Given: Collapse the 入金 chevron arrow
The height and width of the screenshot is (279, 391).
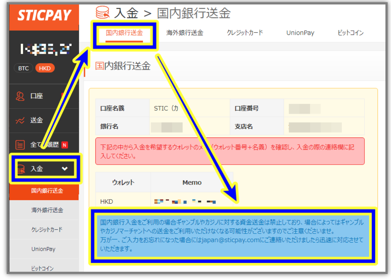Looking at the screenshot, I should 65,169.
